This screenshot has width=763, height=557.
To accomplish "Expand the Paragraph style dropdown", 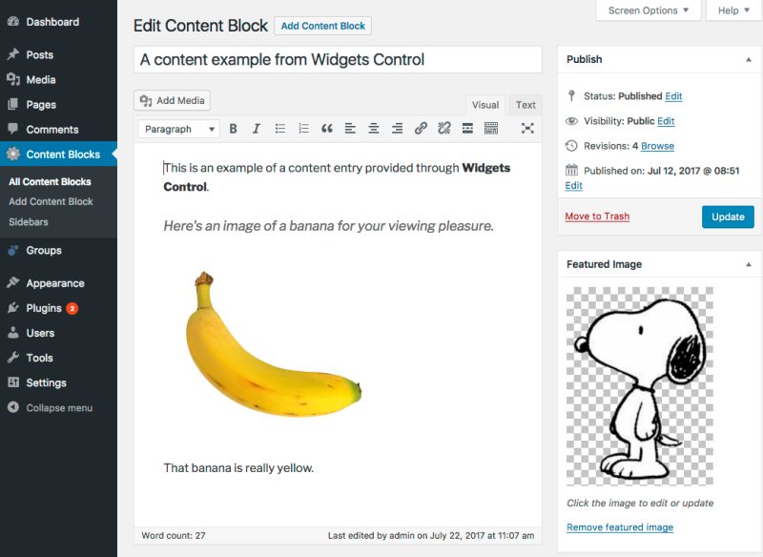I will pos(176,127).
